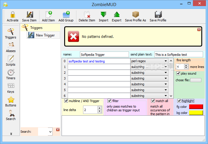The image size is (208, 144).
Task: Clear the search box with the red X
Action: pos(58,130)
